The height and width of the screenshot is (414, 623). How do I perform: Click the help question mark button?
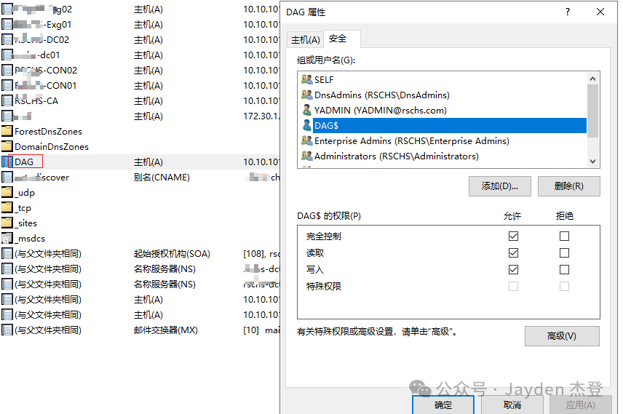click(x=568, y=12)
